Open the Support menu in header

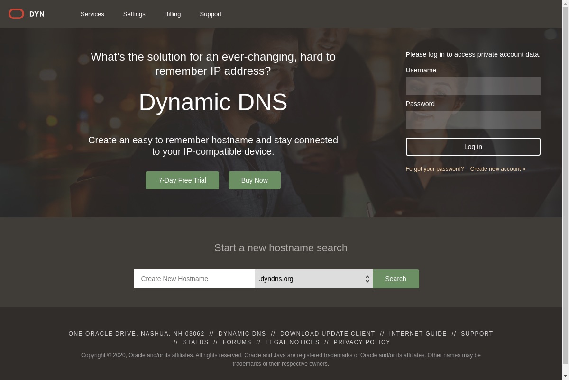tap(211, 14)
